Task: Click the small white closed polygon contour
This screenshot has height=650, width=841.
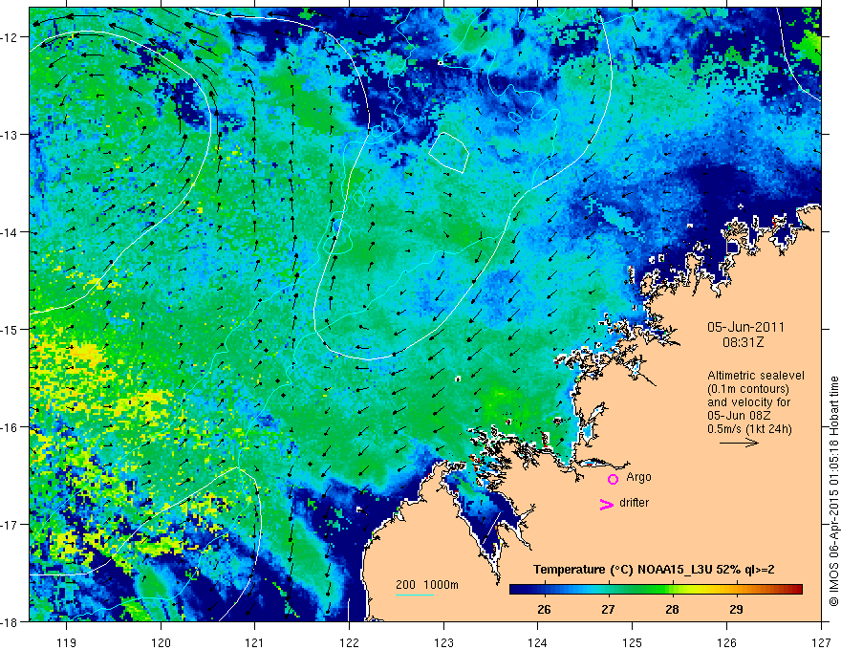Action: tap(449, 152)
